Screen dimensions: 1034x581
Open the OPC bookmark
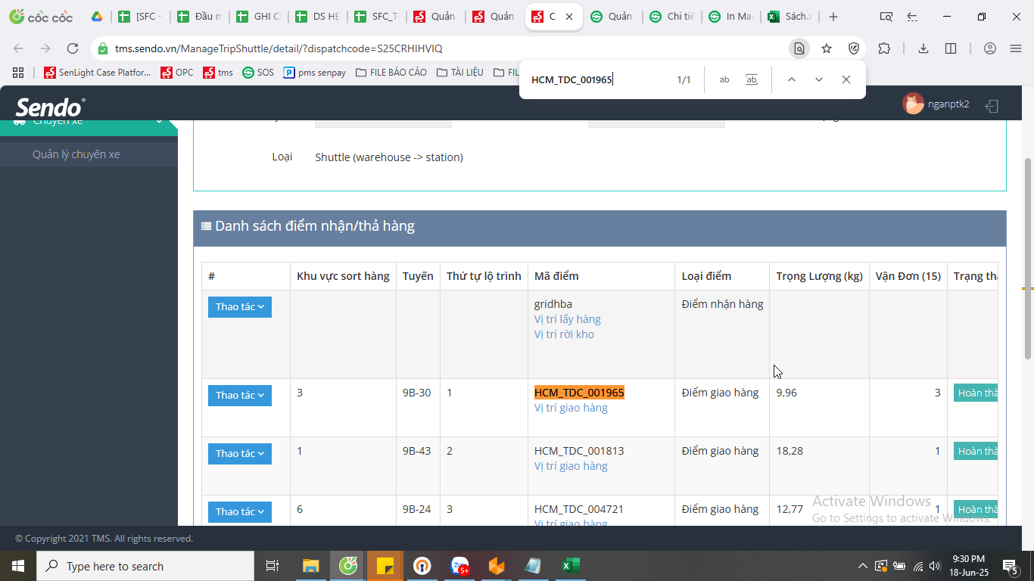[177, 73]
